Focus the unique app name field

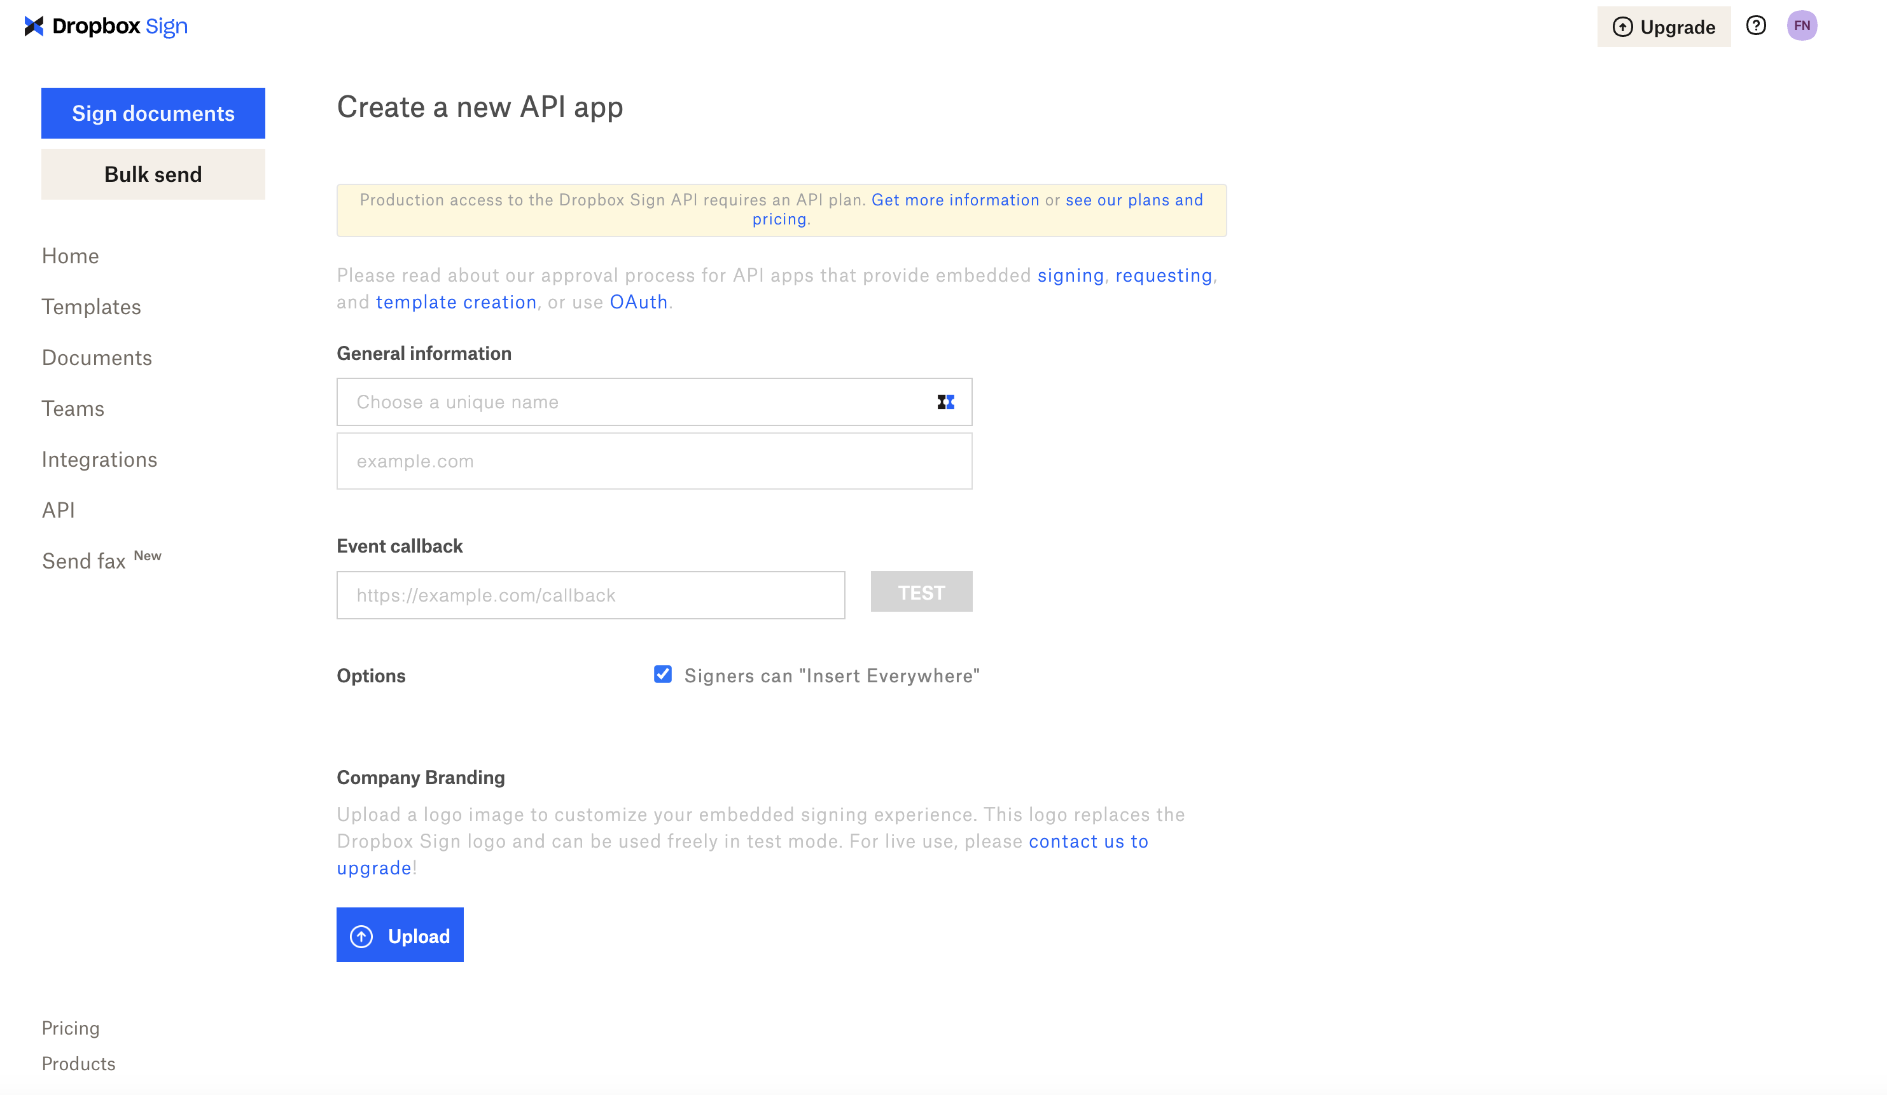(636, 403)
